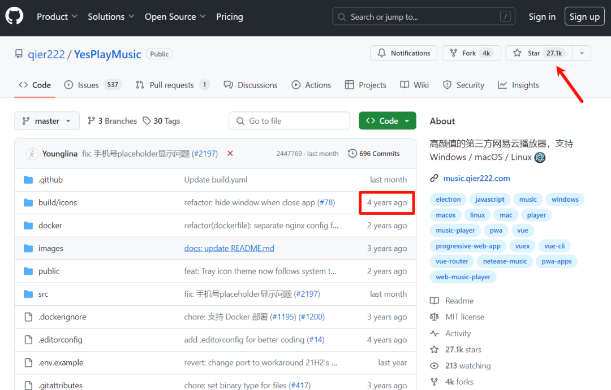Select the javascript topic tag
The height and width of the screenshot is (390, 611).
[x=490, y=200]
